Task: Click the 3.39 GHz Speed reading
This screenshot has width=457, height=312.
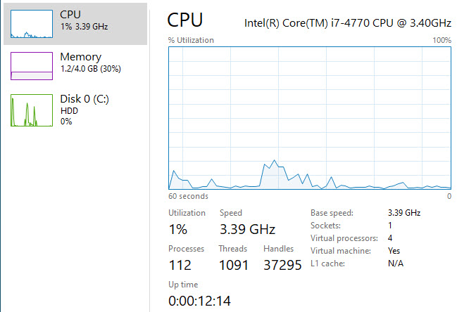Action: 247,229
